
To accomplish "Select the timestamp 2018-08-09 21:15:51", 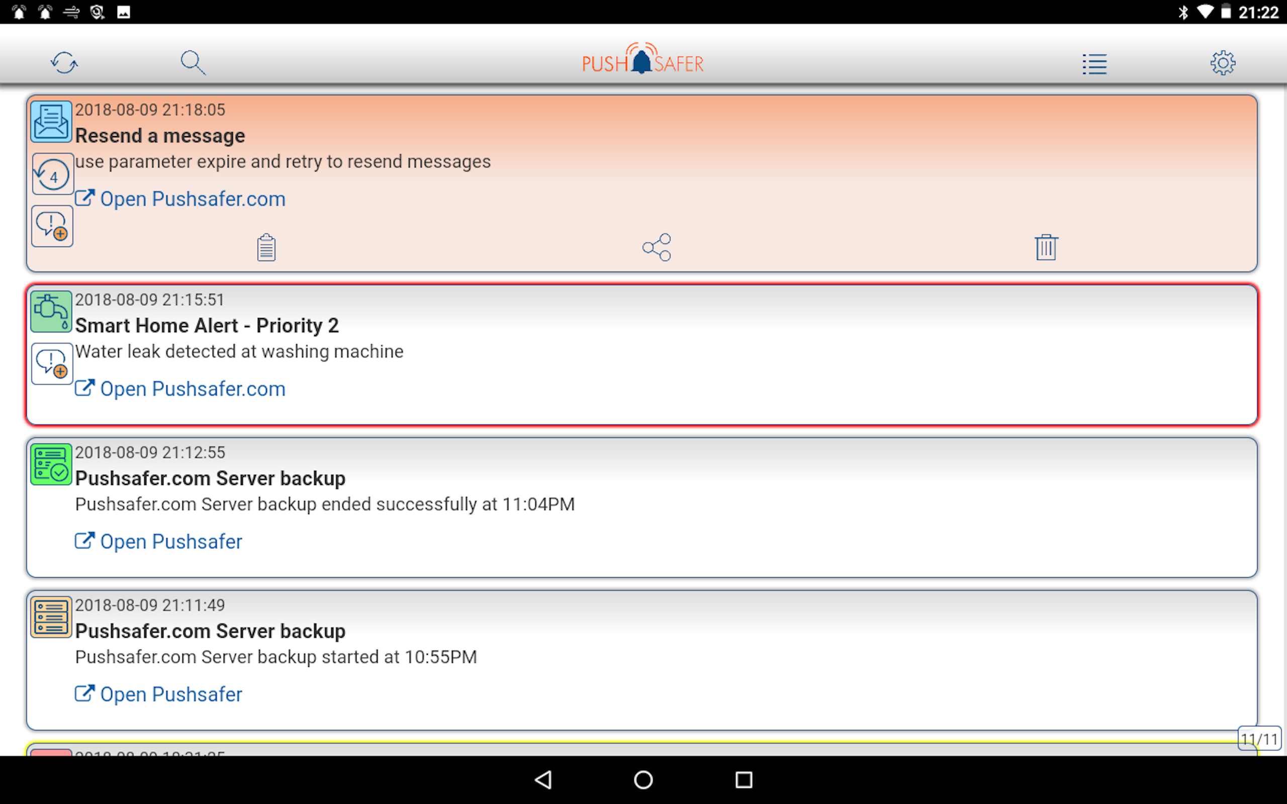I will click(x=150, y=299).
